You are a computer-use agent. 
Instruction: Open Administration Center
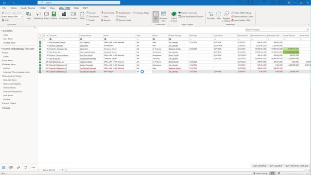pyautogui.click(x=242, y=17)
